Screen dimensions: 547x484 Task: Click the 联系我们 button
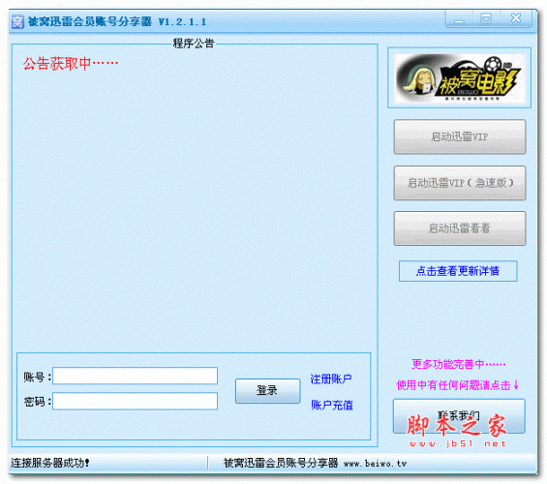459,416
